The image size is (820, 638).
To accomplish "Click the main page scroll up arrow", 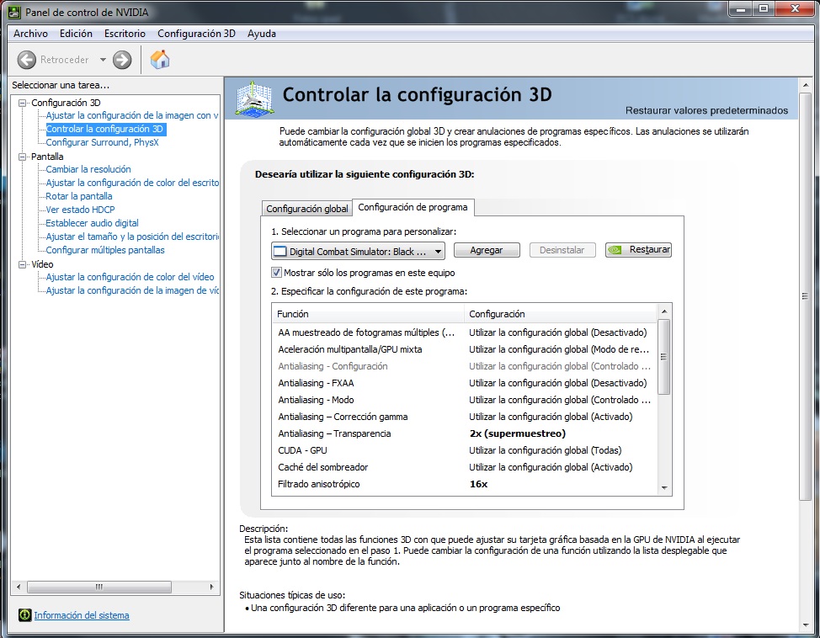I will tap(806, 85).
